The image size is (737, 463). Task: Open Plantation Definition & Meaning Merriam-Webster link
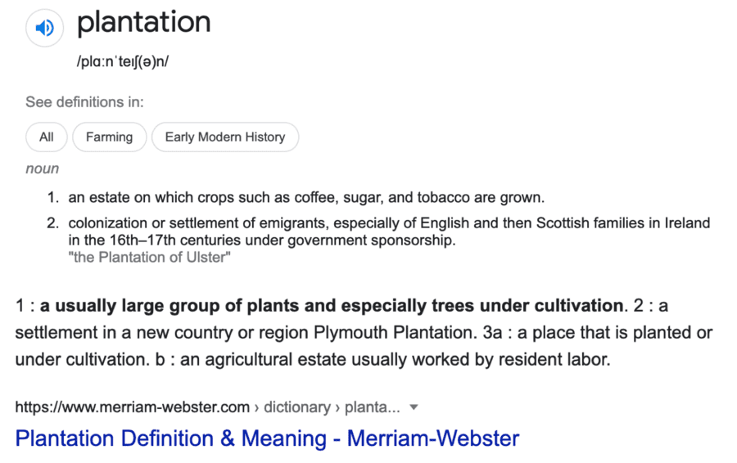click(267, 438)
